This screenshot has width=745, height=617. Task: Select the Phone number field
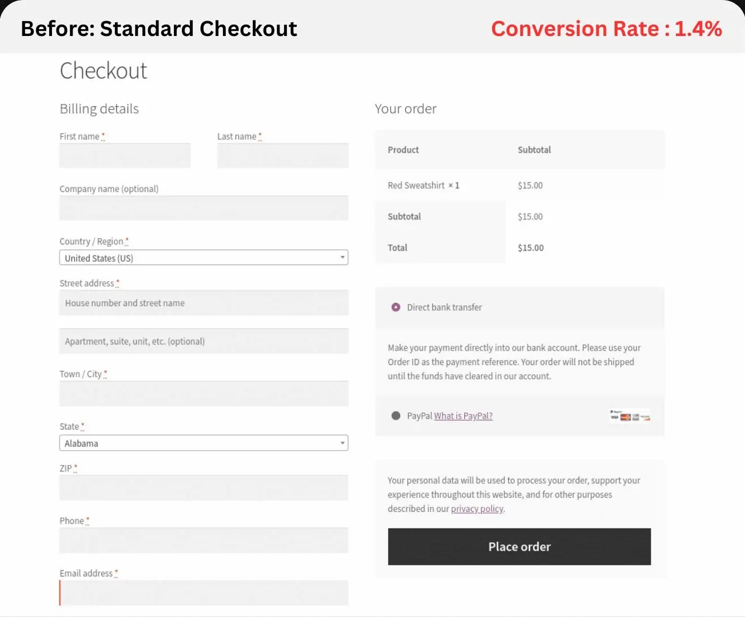click(x=204, y=540)
